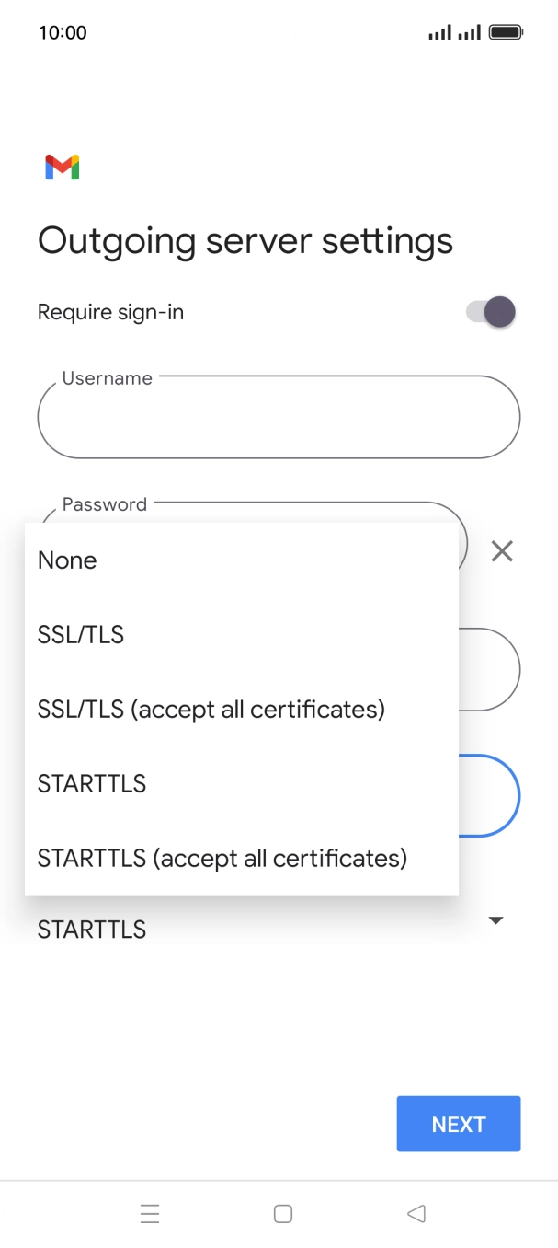Image resolution: width=558 pixels, height=1248 pixels.
Task: Tap the clock time in status bar
Action: pos(63,33)
